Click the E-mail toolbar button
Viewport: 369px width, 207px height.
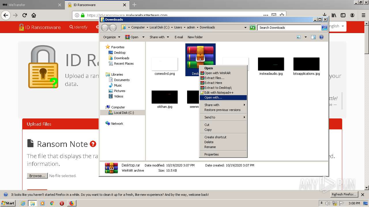[x=179, y=37]
